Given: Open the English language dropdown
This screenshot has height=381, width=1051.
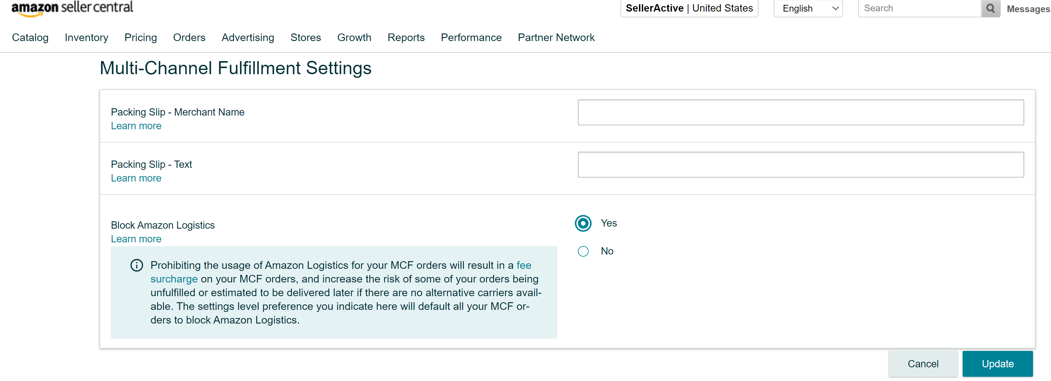Looking at the screenshot, I should click(x=808, y=9).
